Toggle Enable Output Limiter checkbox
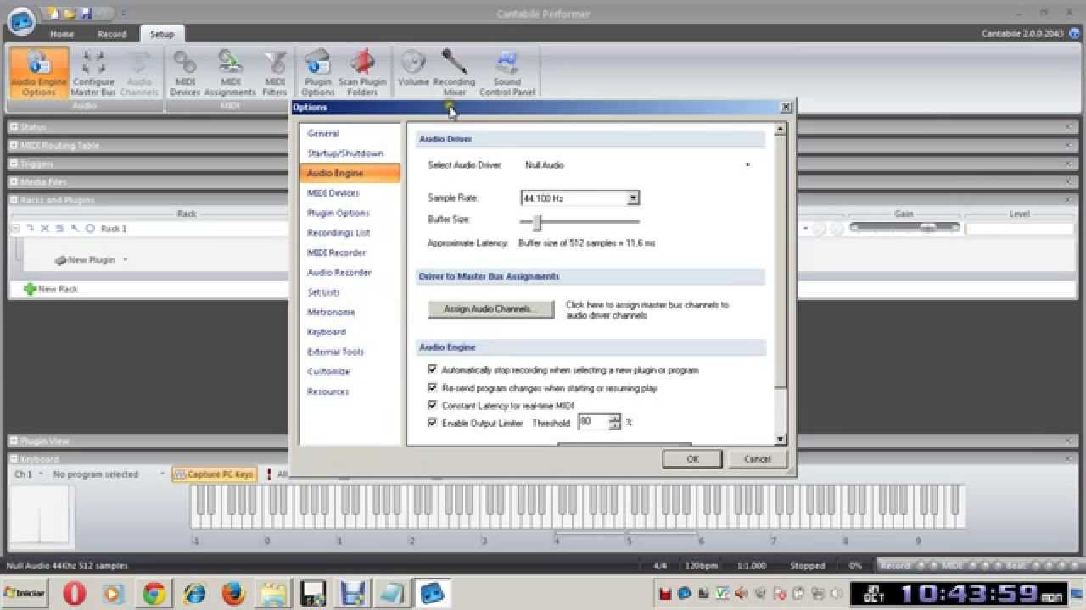The height and width of the screenshot is (610, 1086). [432, 423]
